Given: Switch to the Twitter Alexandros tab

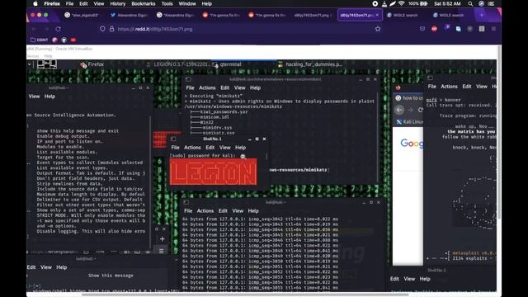Looking at the screenshot, I should [x=129, y=15].
